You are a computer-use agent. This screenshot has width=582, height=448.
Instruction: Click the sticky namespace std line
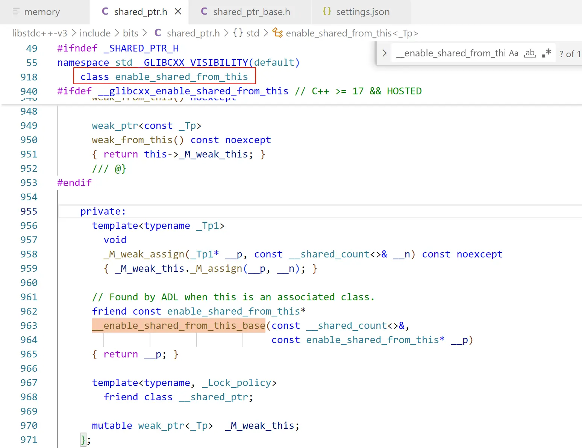[178, 62]
